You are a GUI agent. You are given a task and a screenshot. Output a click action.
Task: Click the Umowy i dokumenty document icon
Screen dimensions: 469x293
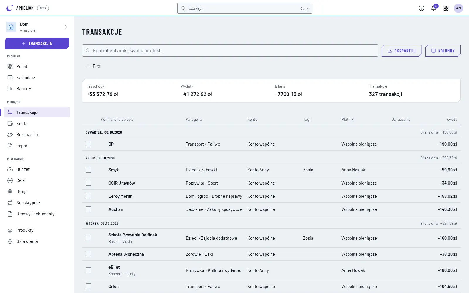pos(10,214)
